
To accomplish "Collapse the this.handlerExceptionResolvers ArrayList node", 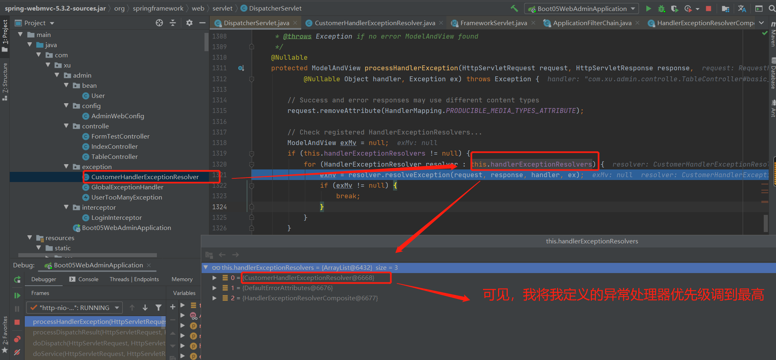I will [x=206, y=267].
